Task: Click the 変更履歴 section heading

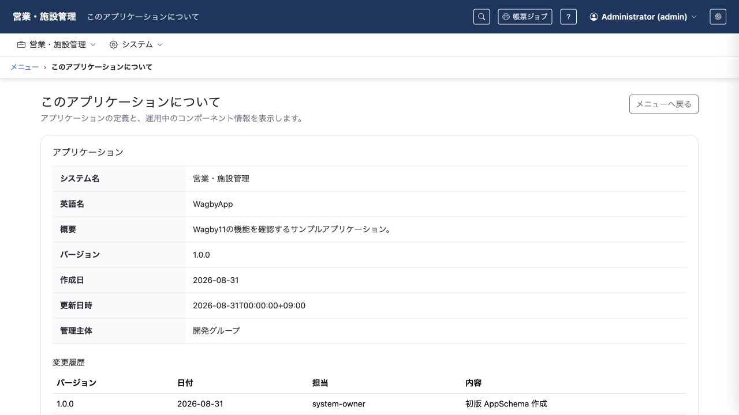Action: click(69, 363)
